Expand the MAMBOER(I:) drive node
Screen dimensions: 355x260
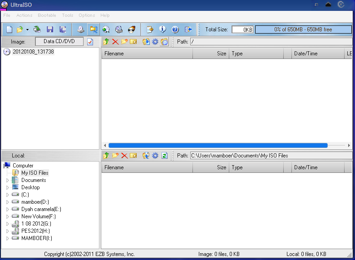(7, 238)
